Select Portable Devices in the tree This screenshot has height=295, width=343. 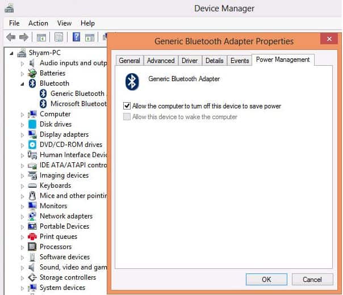[x=64, y=226]
